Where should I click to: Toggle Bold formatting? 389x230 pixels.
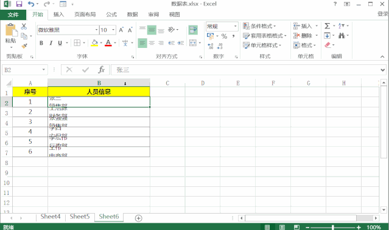[x=41, y=43]
